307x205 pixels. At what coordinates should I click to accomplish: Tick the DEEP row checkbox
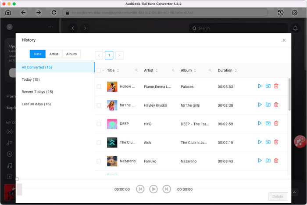coord(99,124)
